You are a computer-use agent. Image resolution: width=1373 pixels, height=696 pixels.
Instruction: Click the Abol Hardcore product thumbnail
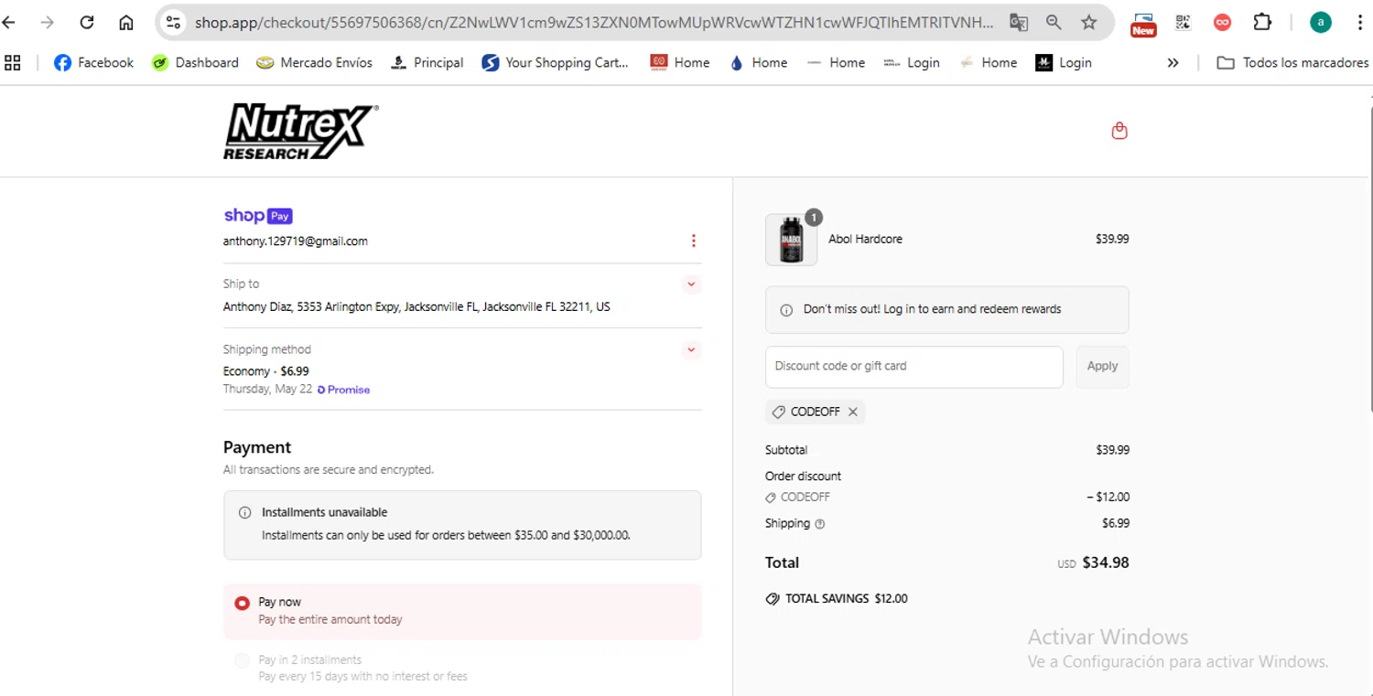[x=791, y=240]
